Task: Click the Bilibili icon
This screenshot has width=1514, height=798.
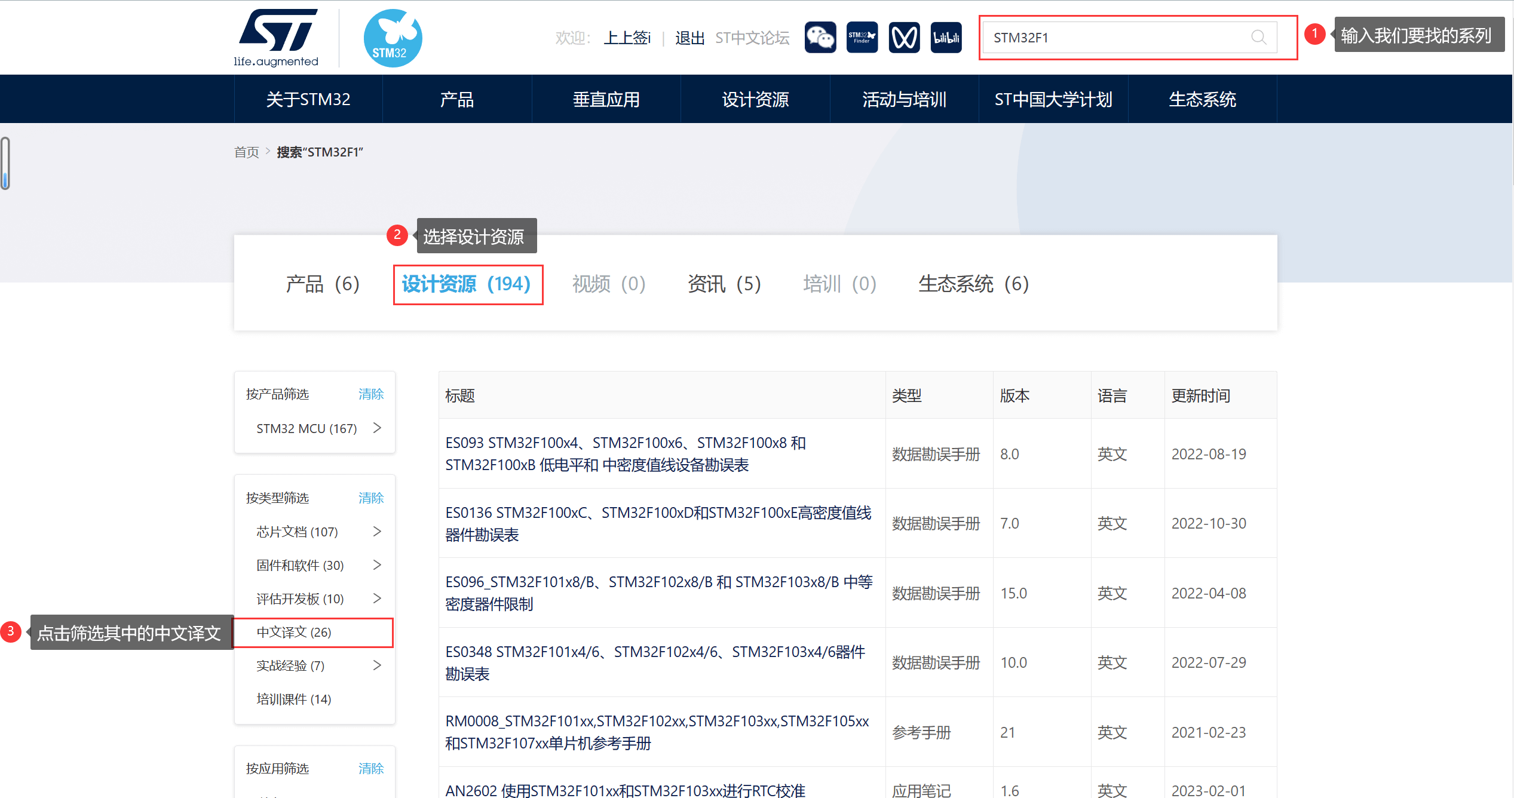Action: (946, 38)
